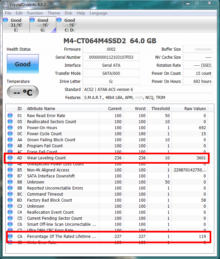Select the Factory Bad Block Count text
The height and width of the screenshot is (259, 220).
click(x=50, y=200)
